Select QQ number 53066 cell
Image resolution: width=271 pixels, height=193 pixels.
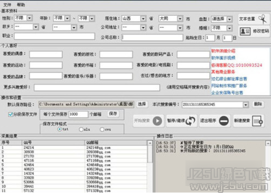(x=53, y=182)
